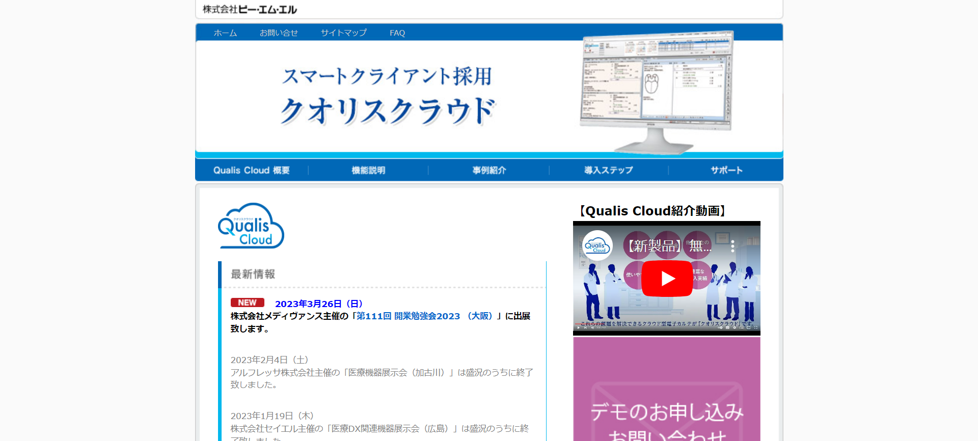The height and width of the screenshot is (441, 978).
Task: Open the FAQ page
Action: [397, 33]
